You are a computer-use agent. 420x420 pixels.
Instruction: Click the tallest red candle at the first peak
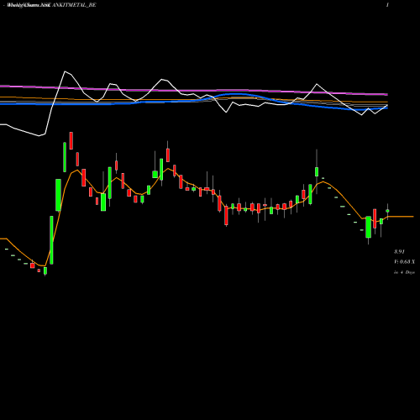click(71, 140)
